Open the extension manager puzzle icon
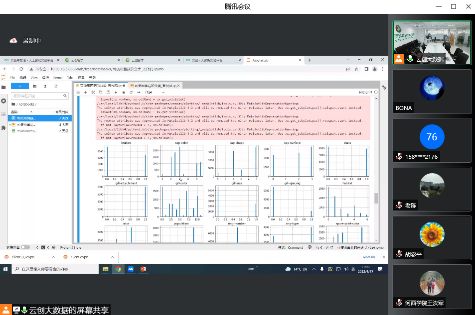The height and width of the screenshot is (315, 475). point(3,128)
